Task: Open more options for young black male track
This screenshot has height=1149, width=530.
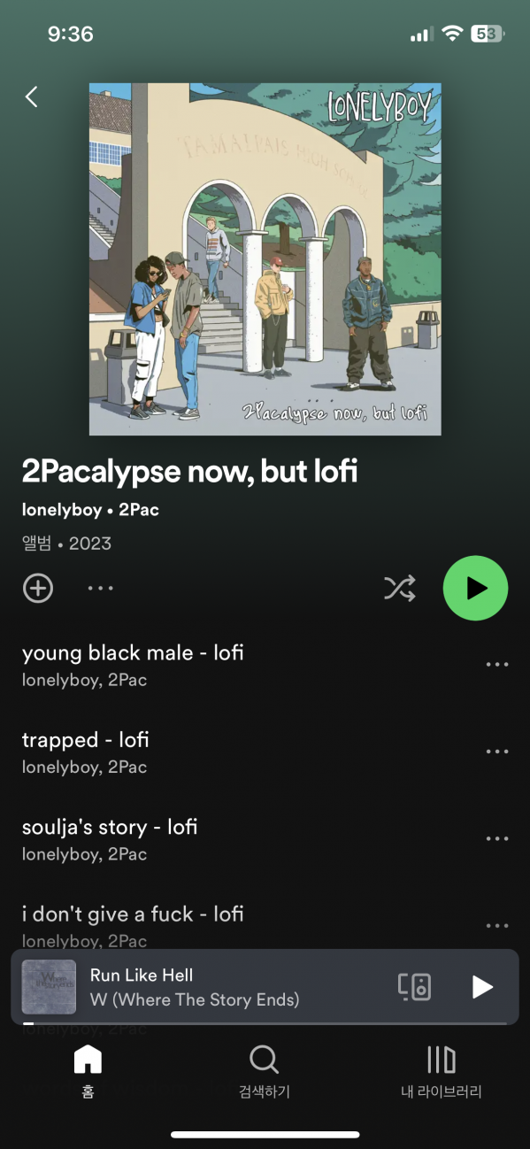Action: pos(497,665)
